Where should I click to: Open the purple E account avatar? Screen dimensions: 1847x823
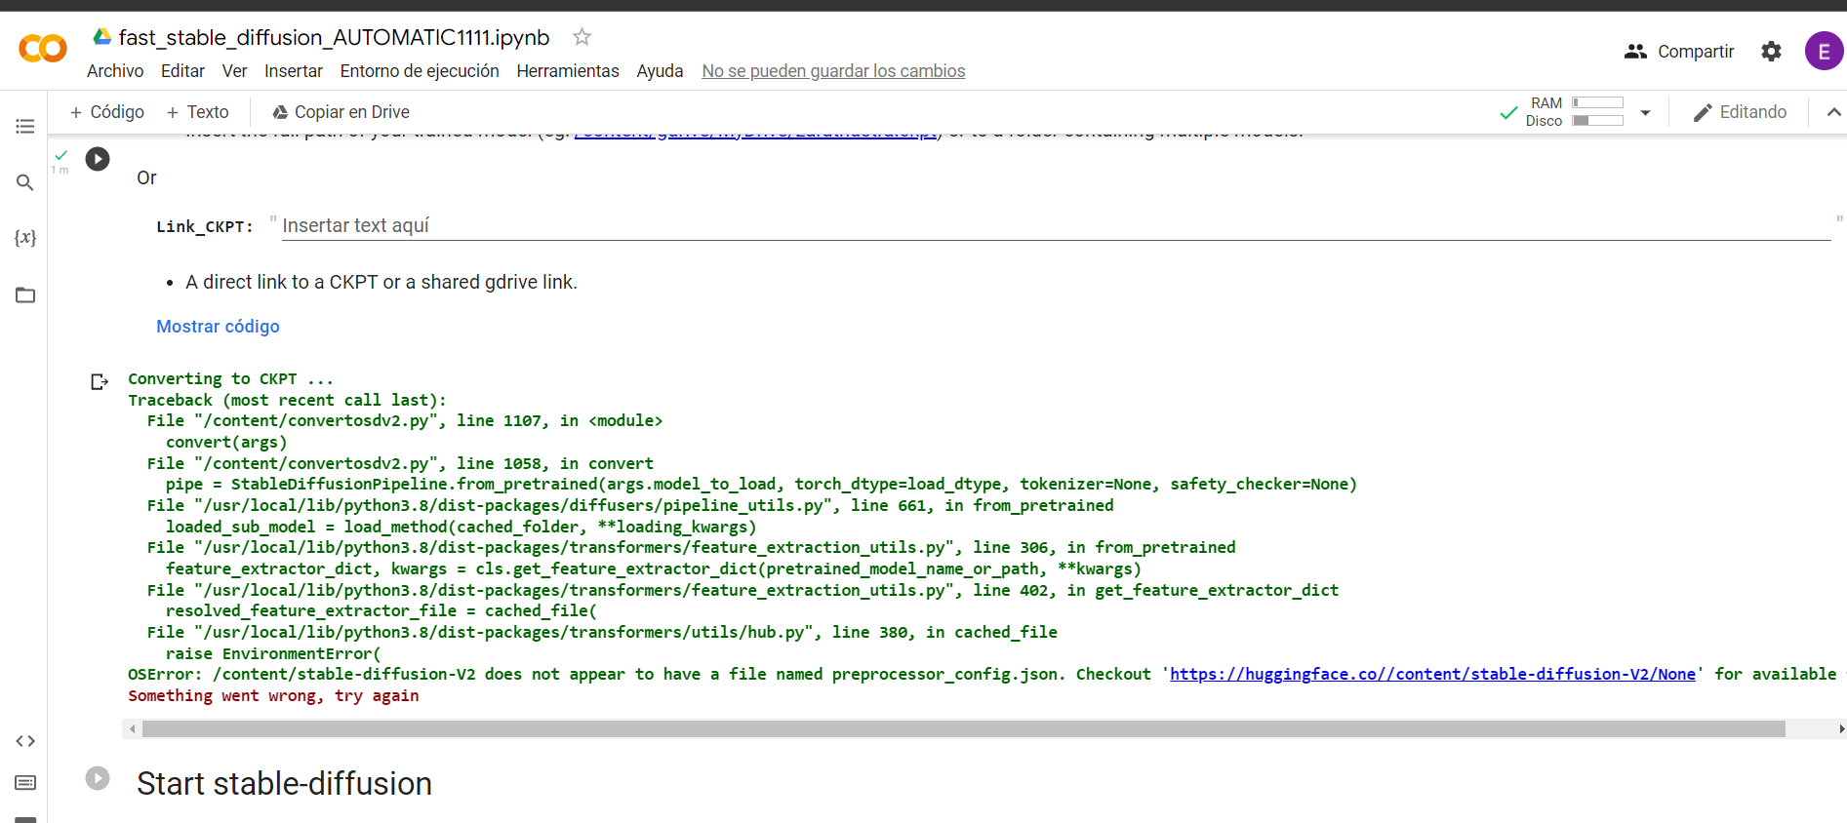1824,51
